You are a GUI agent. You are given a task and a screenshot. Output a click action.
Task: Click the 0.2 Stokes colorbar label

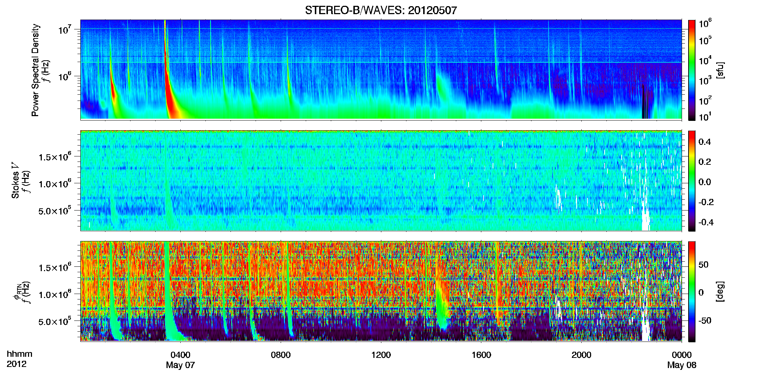click(705, 162)
